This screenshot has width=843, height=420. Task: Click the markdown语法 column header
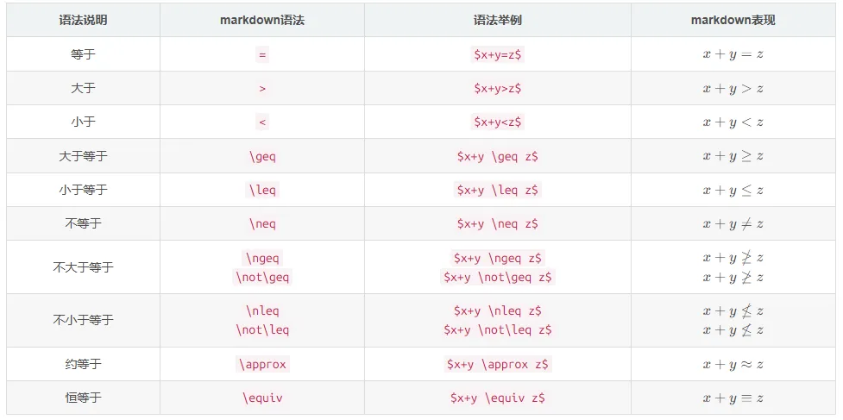point(262,21)
